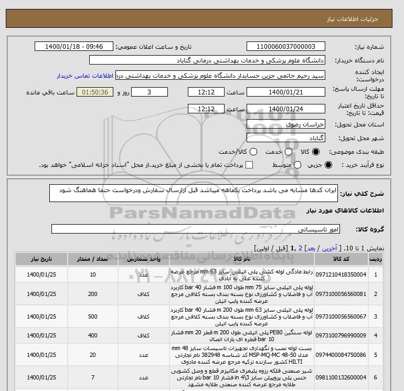Select the متوسط purchase type radio
This screenshot has height=391, width=404.
(x=297, y=165)
